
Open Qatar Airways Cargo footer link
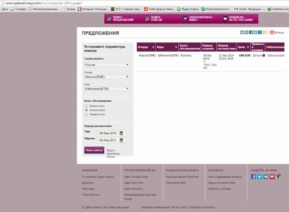pos(136,177)
